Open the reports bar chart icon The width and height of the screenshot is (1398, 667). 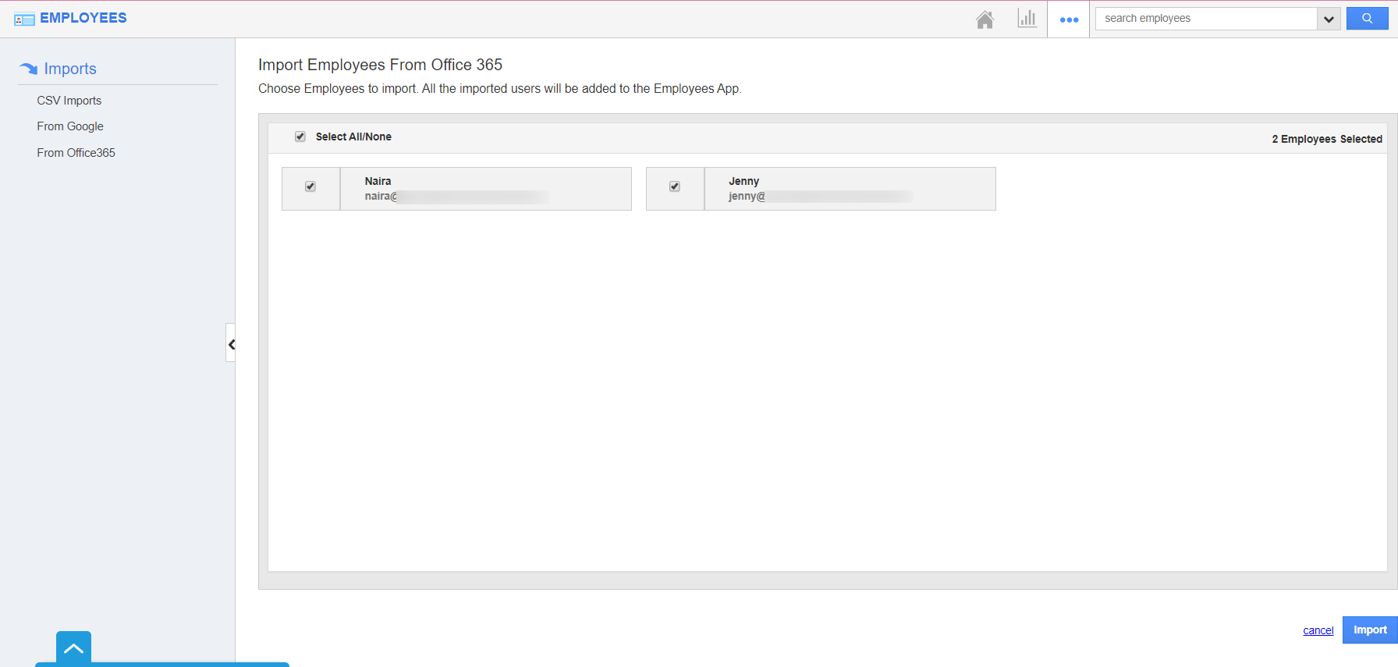click(1027, 19)
